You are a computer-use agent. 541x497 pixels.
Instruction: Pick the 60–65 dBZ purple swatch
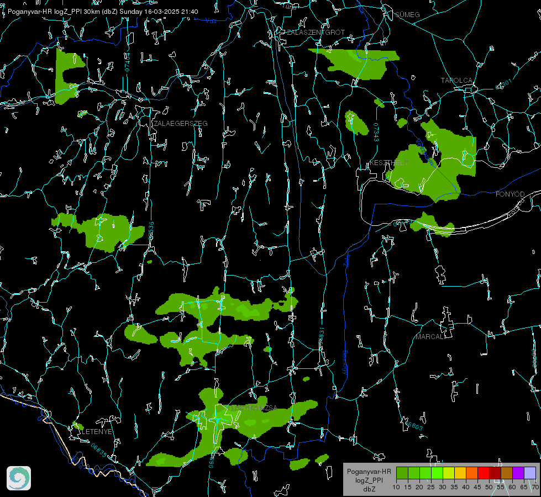click(518, 473)
